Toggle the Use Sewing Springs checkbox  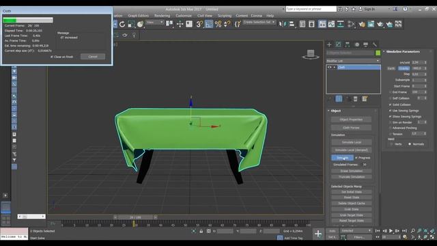point(390,111)
